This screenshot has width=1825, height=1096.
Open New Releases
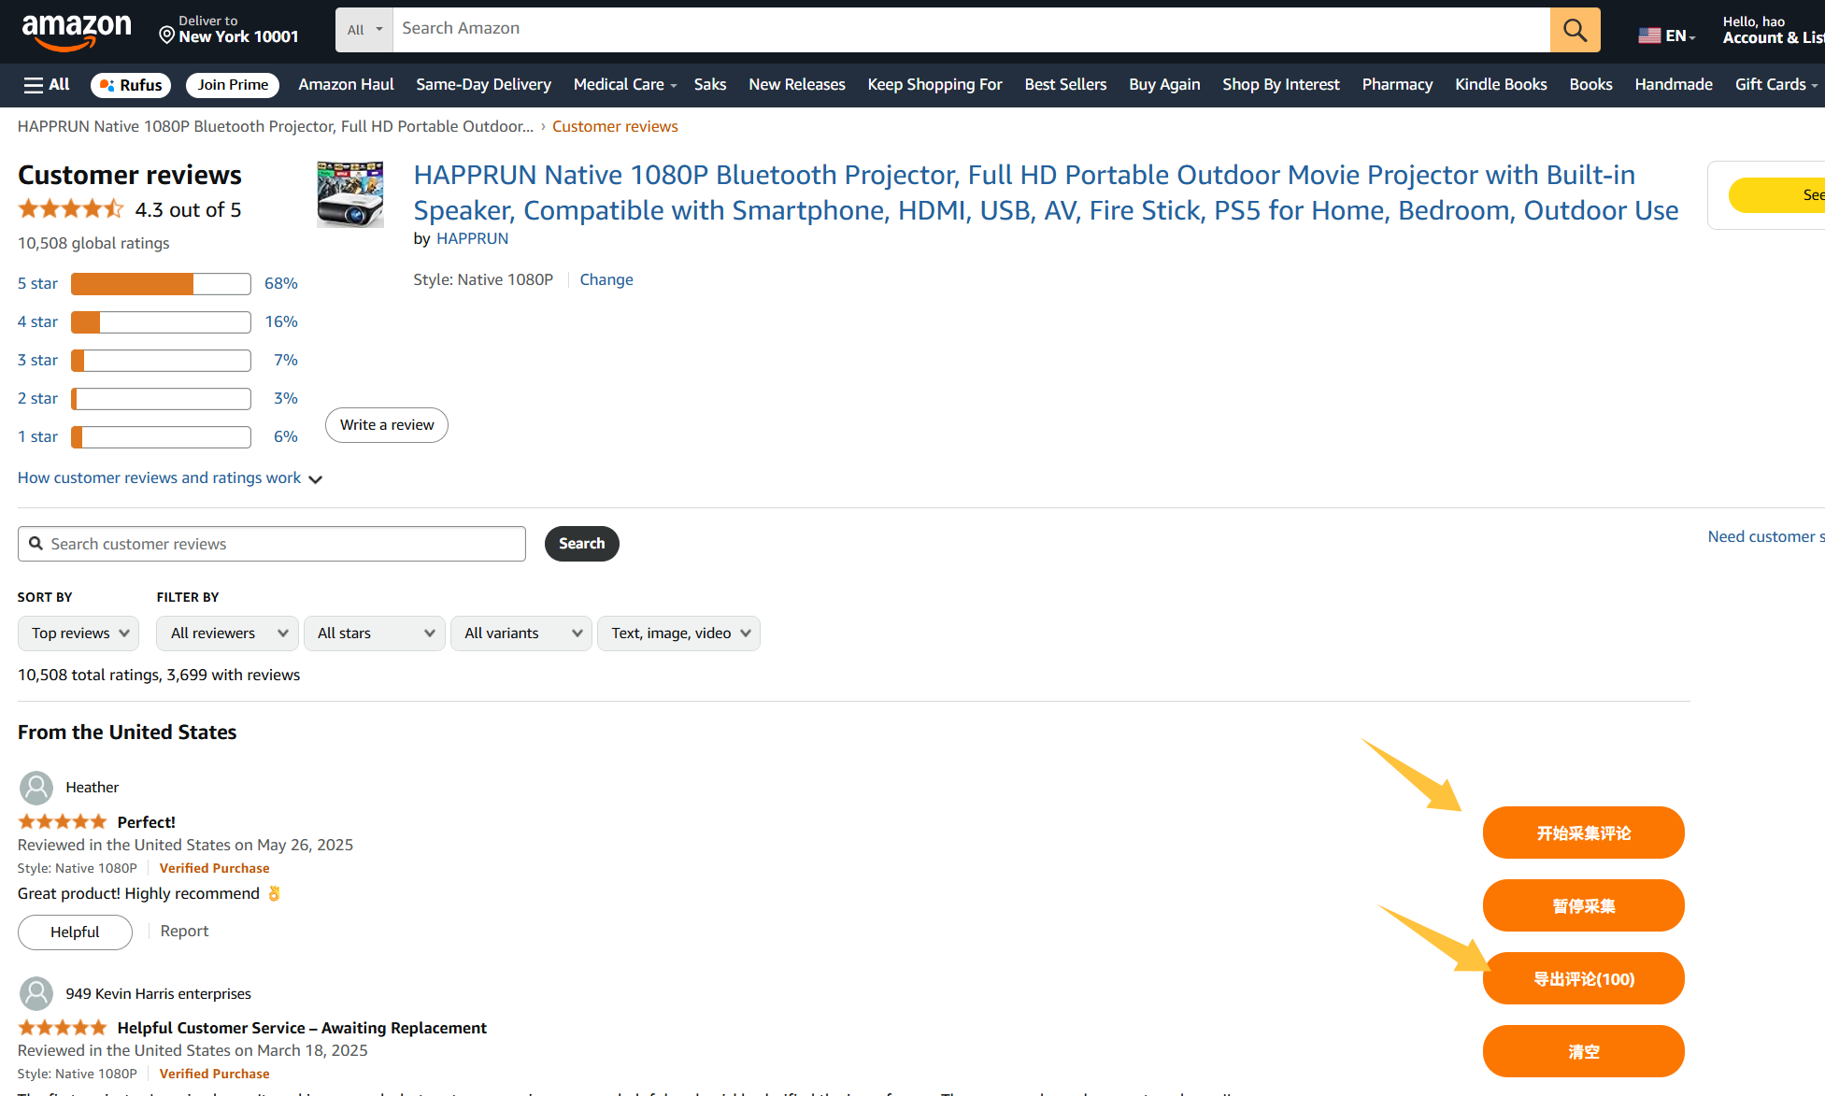(796, 85)
